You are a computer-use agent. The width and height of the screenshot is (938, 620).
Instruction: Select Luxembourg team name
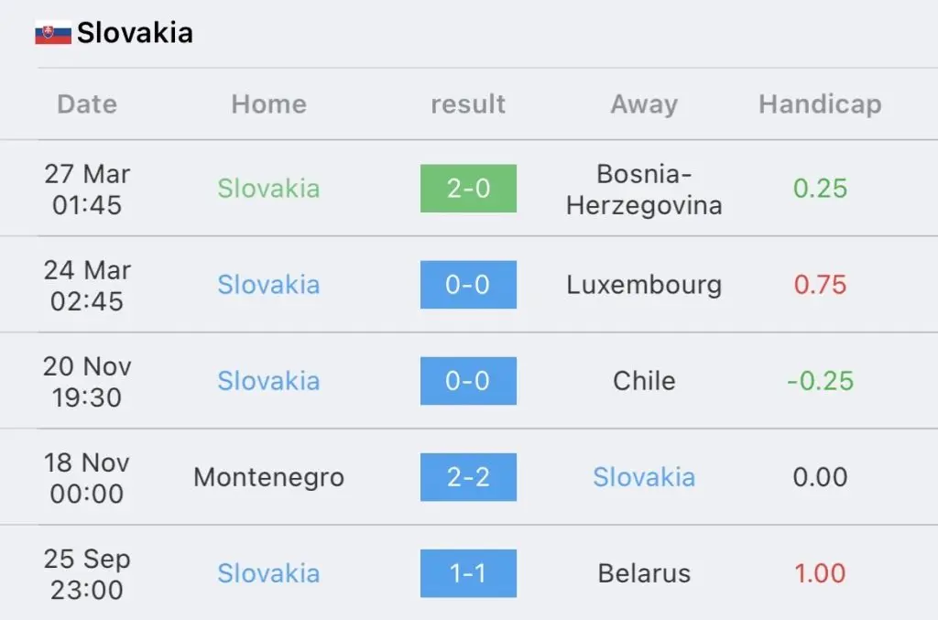pyautogui.click(x=644, y=285)
